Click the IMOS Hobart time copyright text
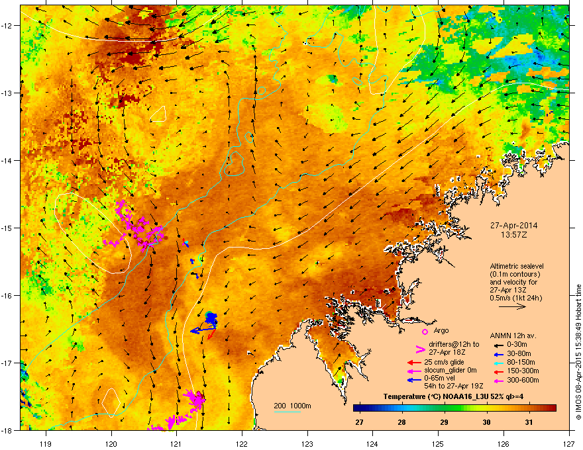The height and width of the screenshot is (450, 583). click(578, 352)
